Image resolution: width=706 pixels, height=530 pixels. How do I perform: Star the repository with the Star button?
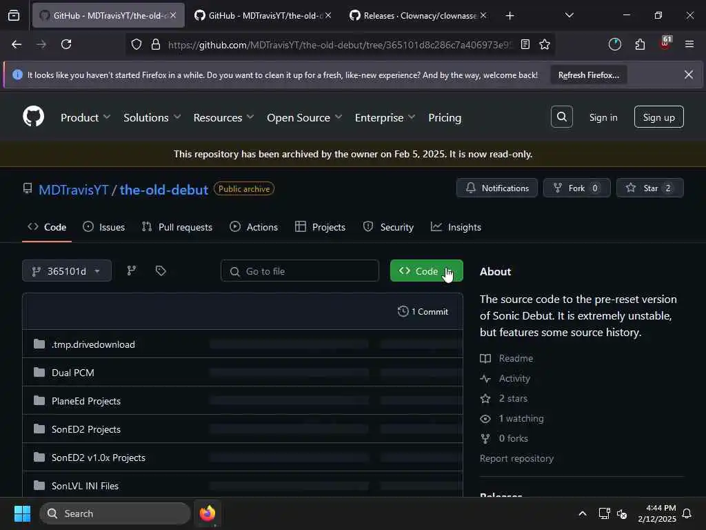coord(649,188)
